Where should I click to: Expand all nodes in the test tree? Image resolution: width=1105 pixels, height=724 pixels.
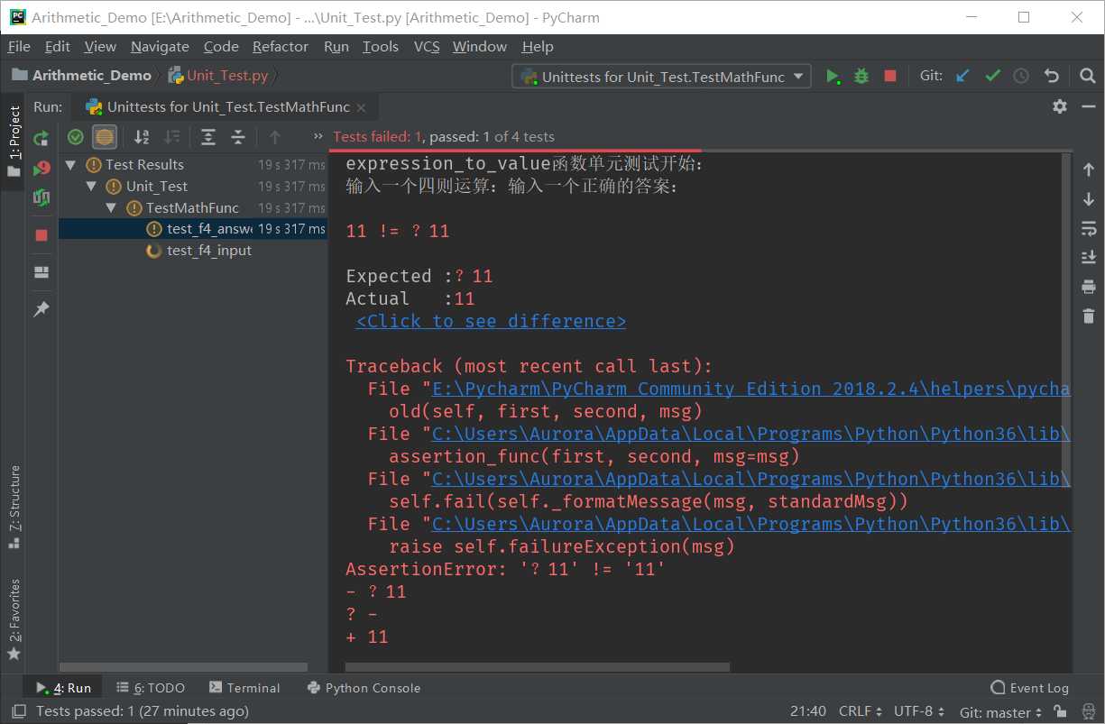(208, 137)
